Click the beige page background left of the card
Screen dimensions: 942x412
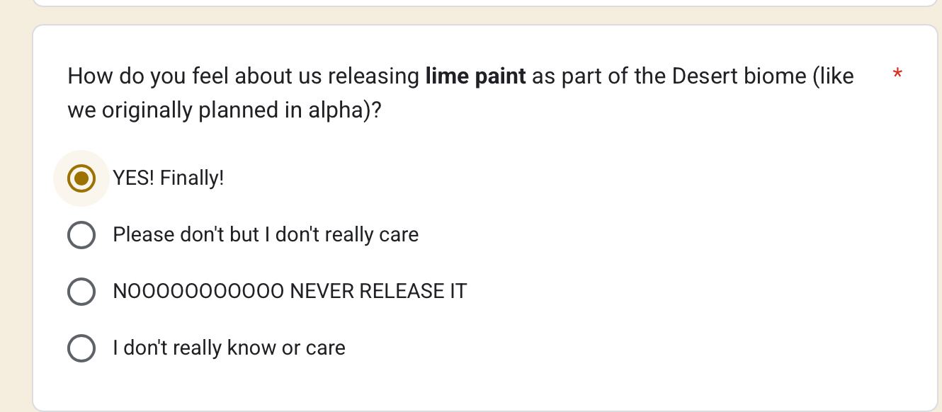[16, 212]
